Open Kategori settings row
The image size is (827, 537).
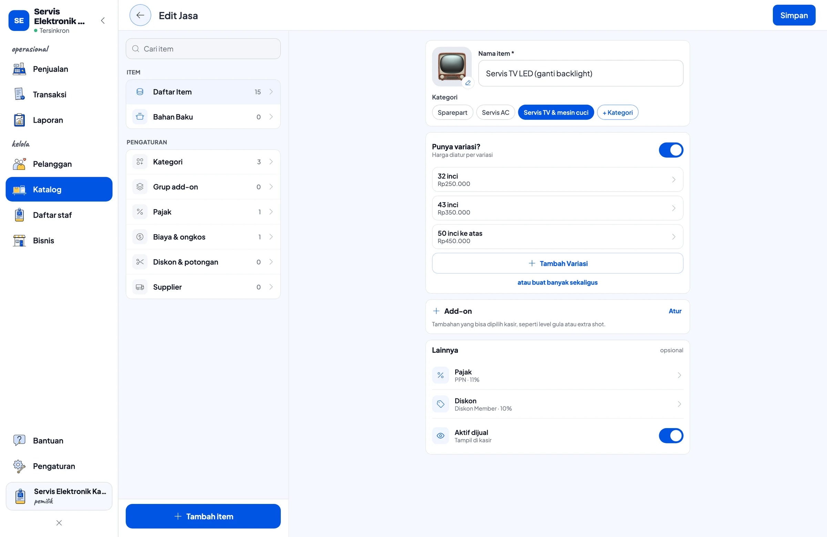(203, 162)
